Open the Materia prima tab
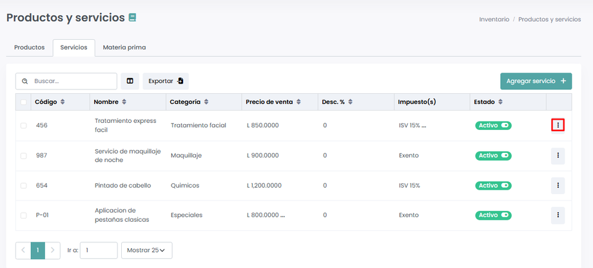 (124, 48)
